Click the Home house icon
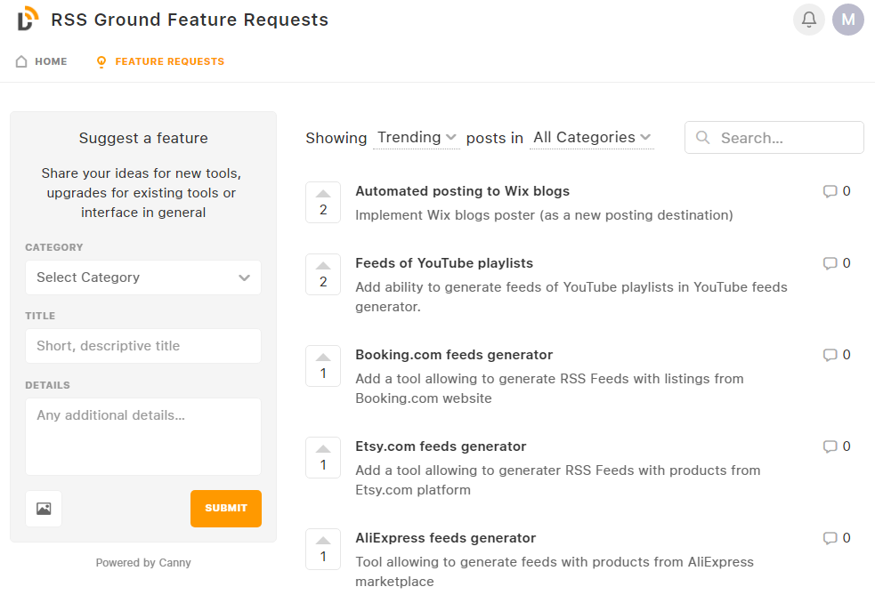Viewport: 875px width, 611px height. click(x=21, y=61)
